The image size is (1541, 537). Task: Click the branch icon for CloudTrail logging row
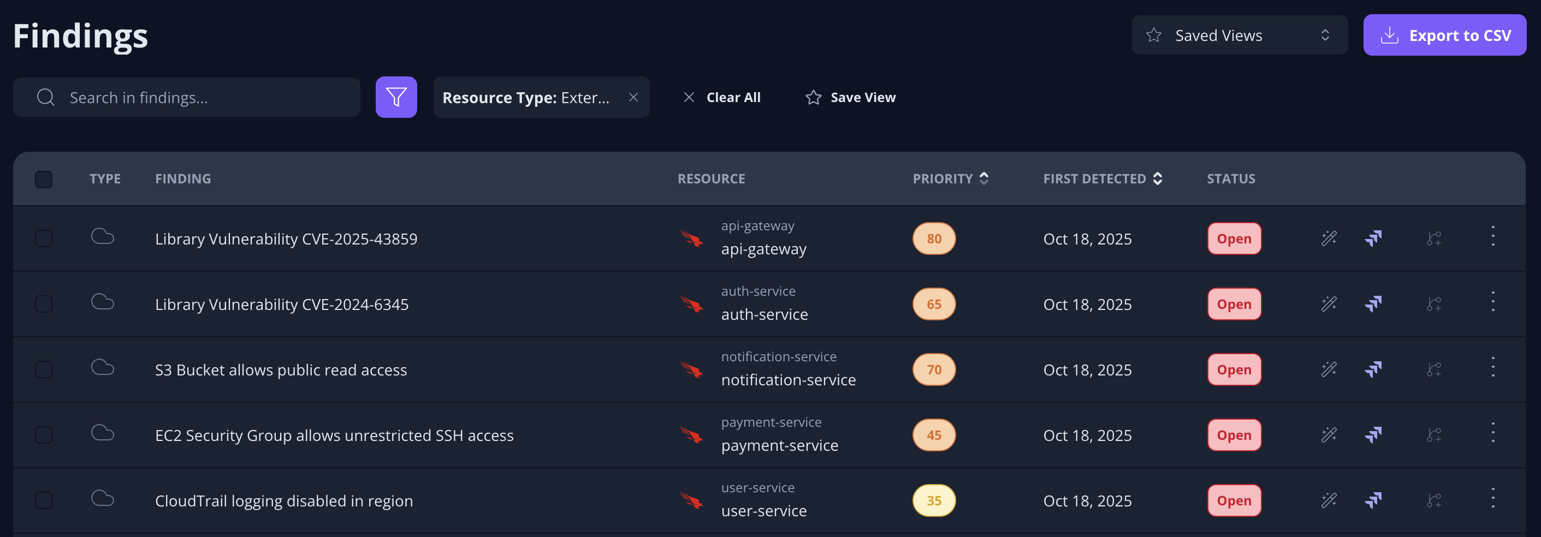coord(1434,500)
